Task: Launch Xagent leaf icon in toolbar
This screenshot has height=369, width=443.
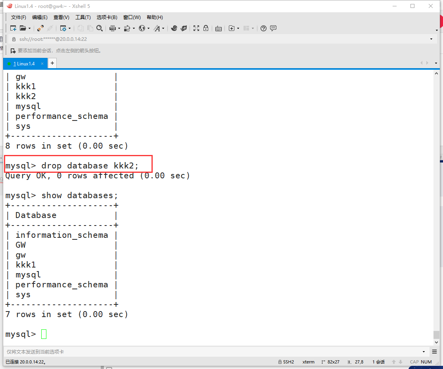Action: 184,28
